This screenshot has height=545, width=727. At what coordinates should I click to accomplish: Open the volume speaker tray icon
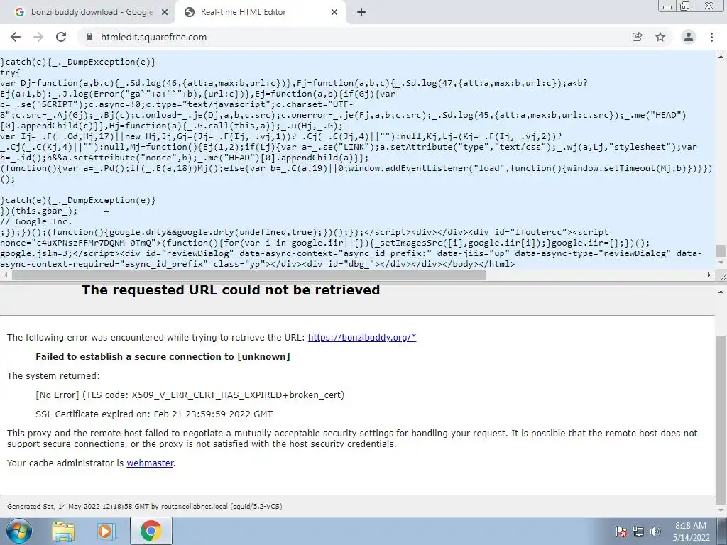655,532
